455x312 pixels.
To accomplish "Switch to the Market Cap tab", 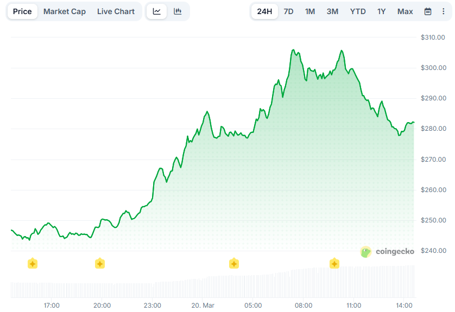I will pos(65,11).
